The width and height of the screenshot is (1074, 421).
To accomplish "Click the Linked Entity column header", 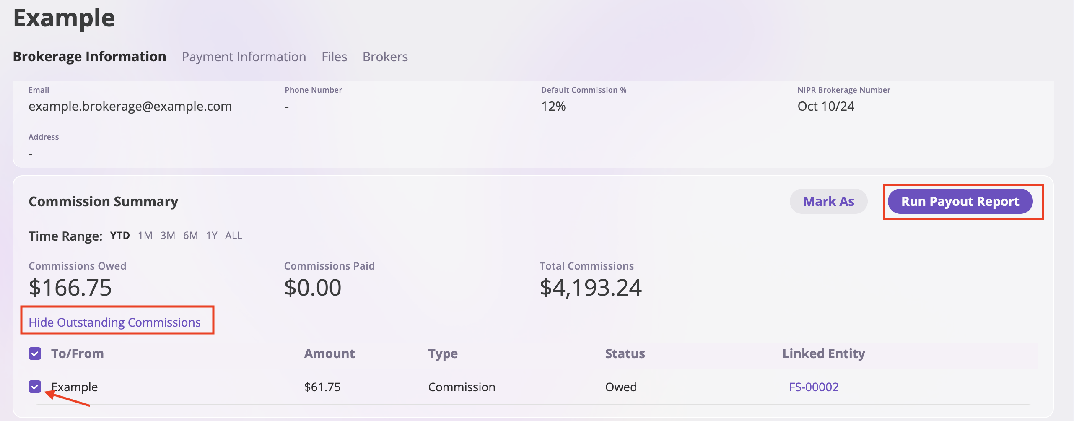I will click(x=823, y=353).
